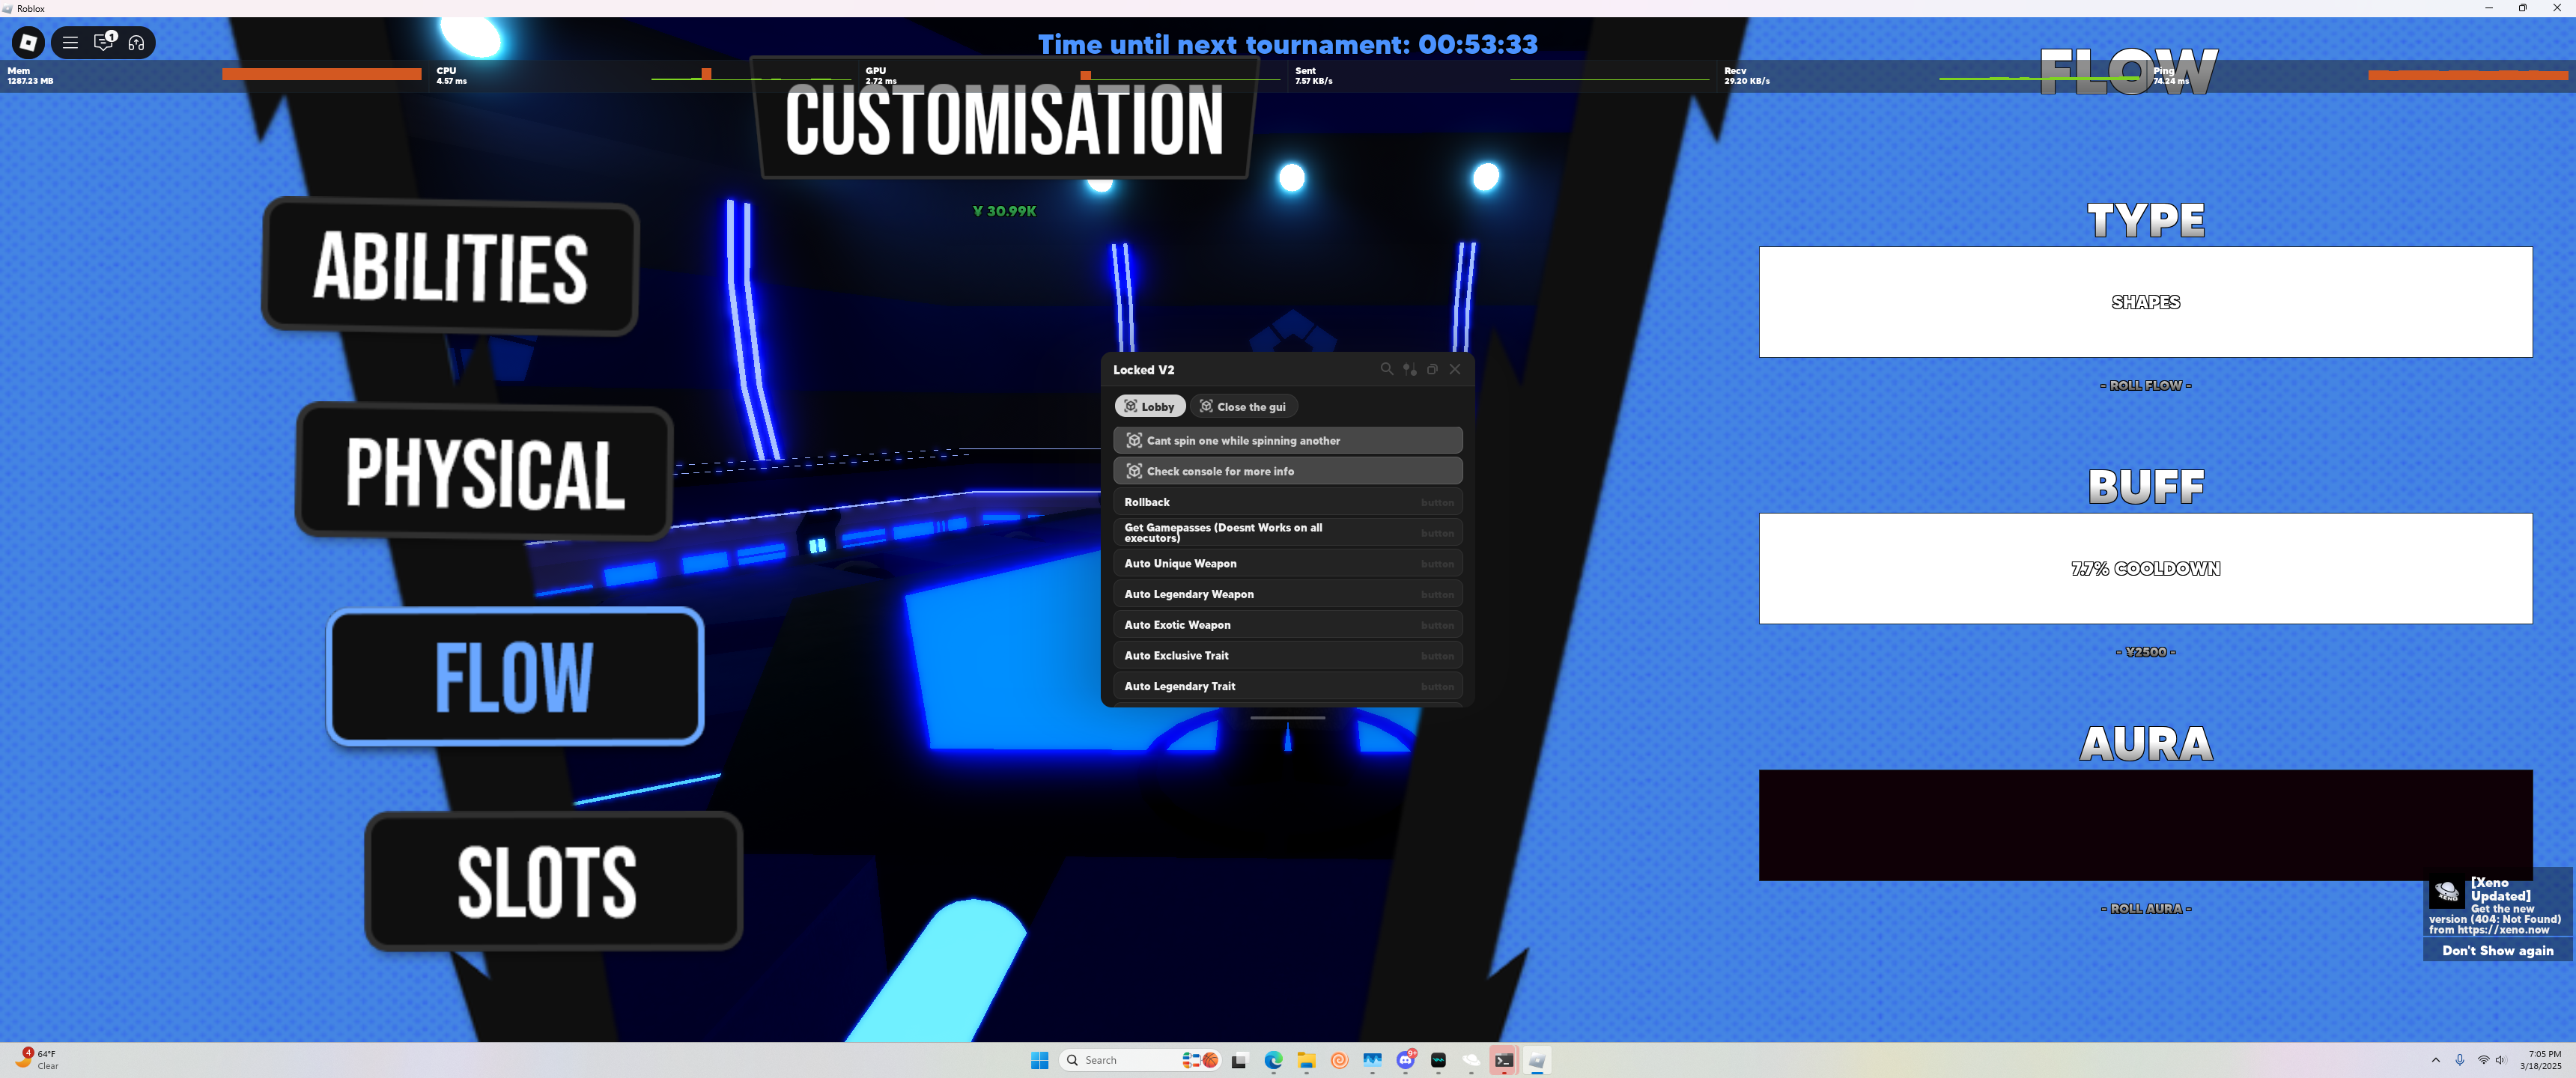2576x1078 pixels.
Task: Select the Close the gui tab
Action: [x=1243, y=406]
